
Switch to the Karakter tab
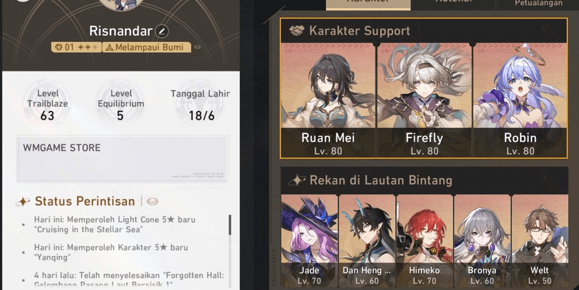point(368,4)
